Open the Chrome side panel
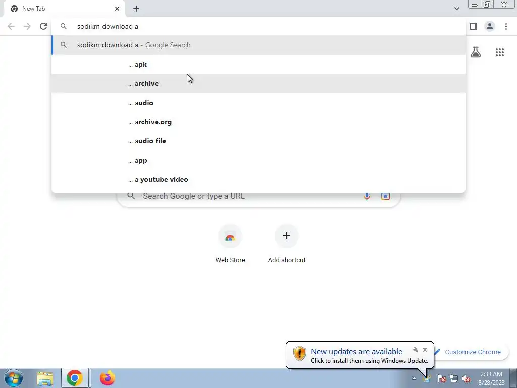The height and width of the screenshot is (388, 517). 474,26
